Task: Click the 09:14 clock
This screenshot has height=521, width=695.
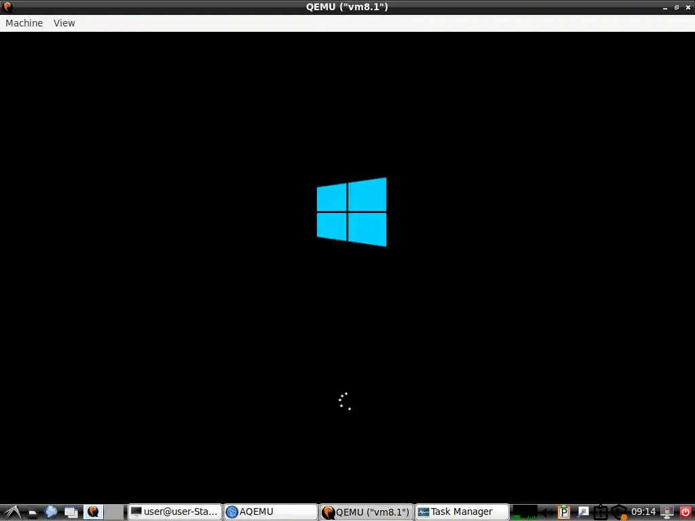Action: pos(643,512)
